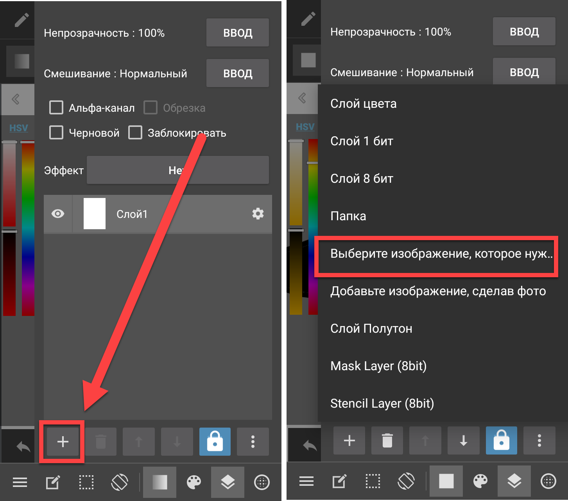Enable the Черновой checkbox
This screenshot has height=501, width=568.
pyautogui.click(x=56, y=132)
